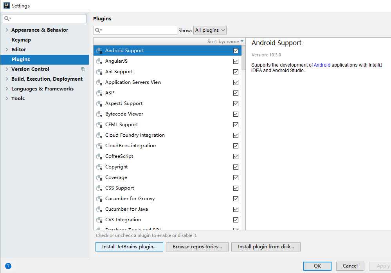This screenshot has height=273, width=391.
Task: Select the AspectJ Support plugin row
Action: (168, 103)
